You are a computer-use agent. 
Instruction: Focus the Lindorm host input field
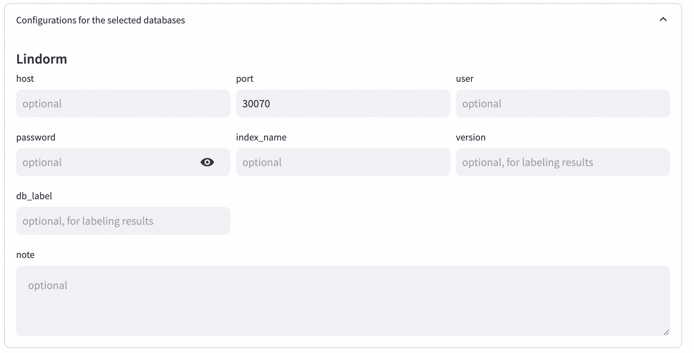[123, 104]
